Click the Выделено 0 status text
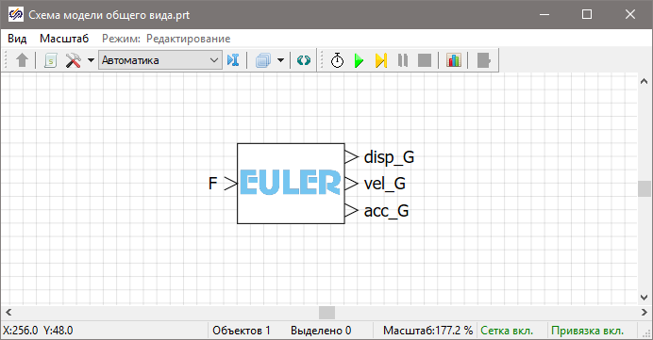 (x=321, y=331)
